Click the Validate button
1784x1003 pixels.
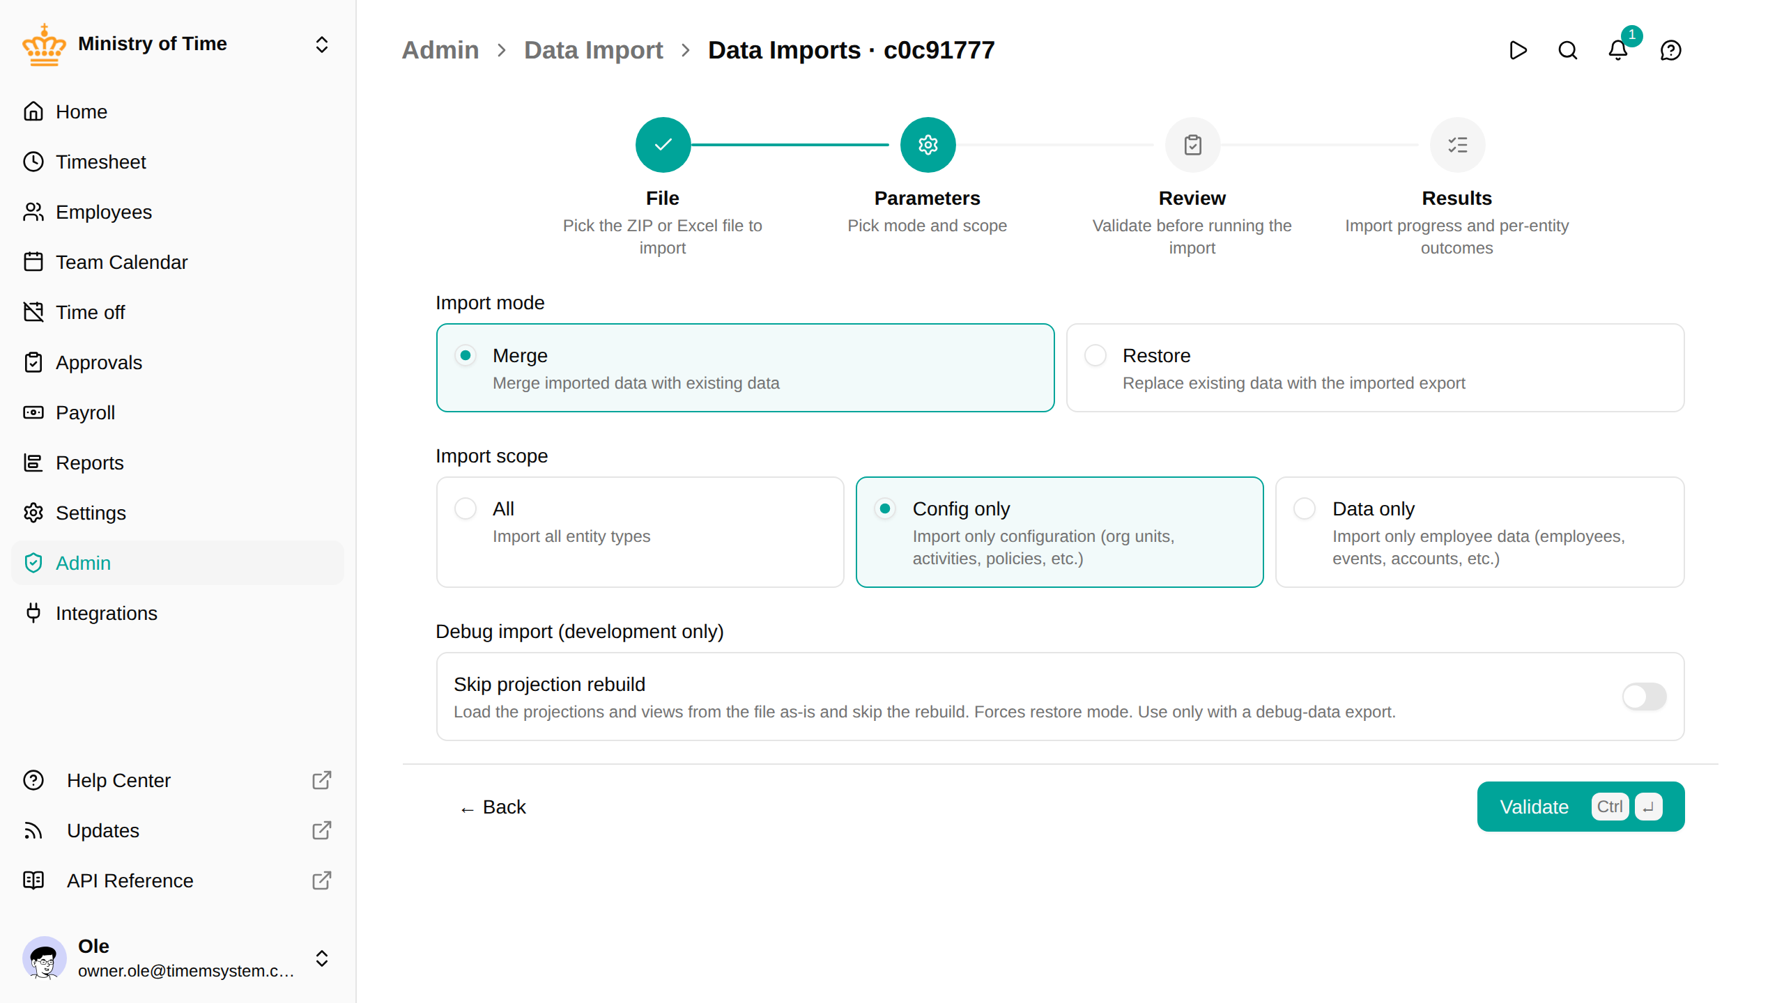click(x=1581, y=807)
